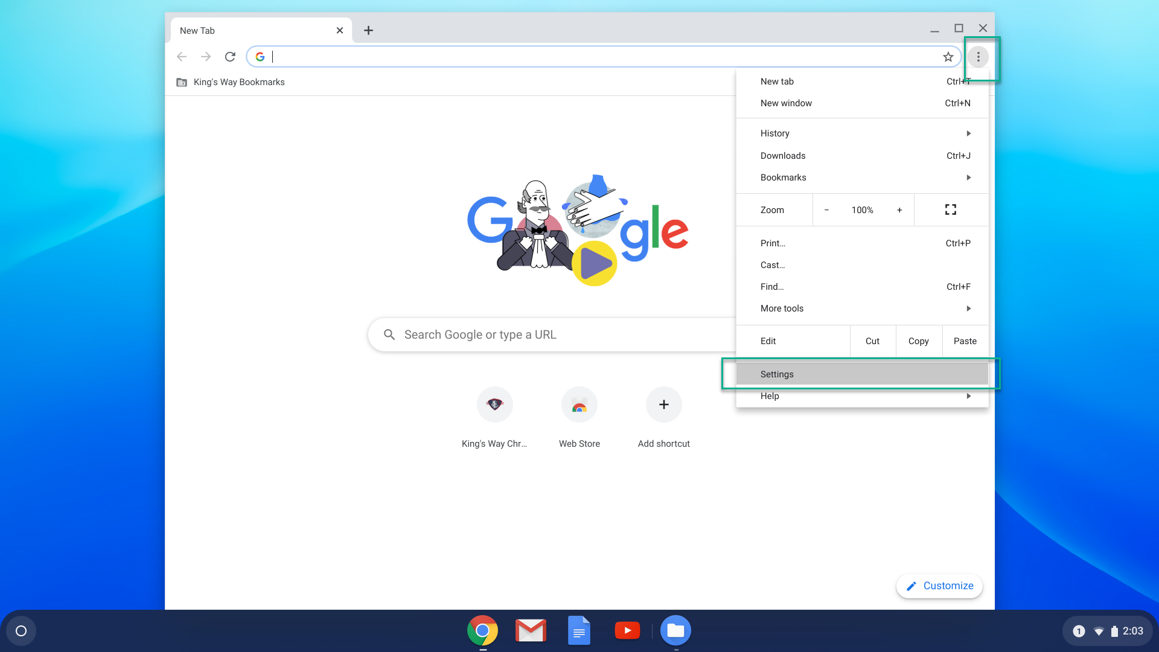Open YouTube from the shelf
This screenshot has height=652, width=1159.
[627, 631]
